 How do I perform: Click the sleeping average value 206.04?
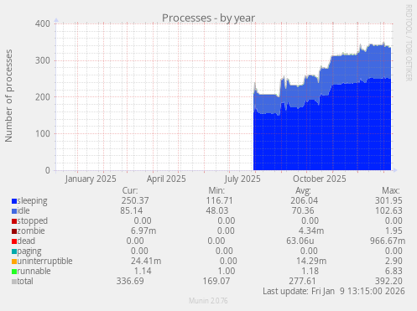[304, 200]
